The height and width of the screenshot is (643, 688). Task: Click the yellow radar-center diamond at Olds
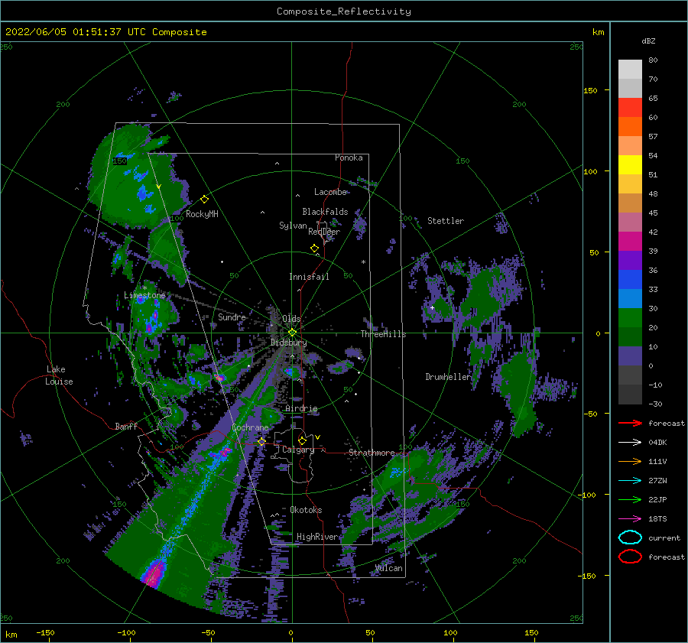tap(292, 333)
